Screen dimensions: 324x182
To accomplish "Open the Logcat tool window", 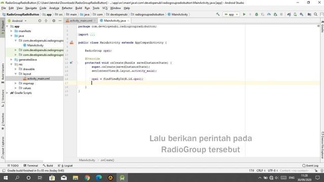I will 65,165.
